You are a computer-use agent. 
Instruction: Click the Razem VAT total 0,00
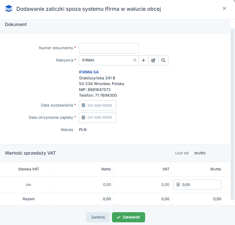165,199
